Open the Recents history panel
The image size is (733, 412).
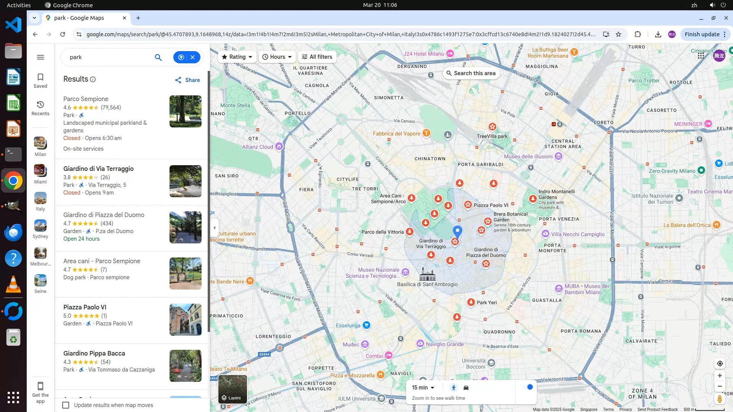[x=40, y=108]
